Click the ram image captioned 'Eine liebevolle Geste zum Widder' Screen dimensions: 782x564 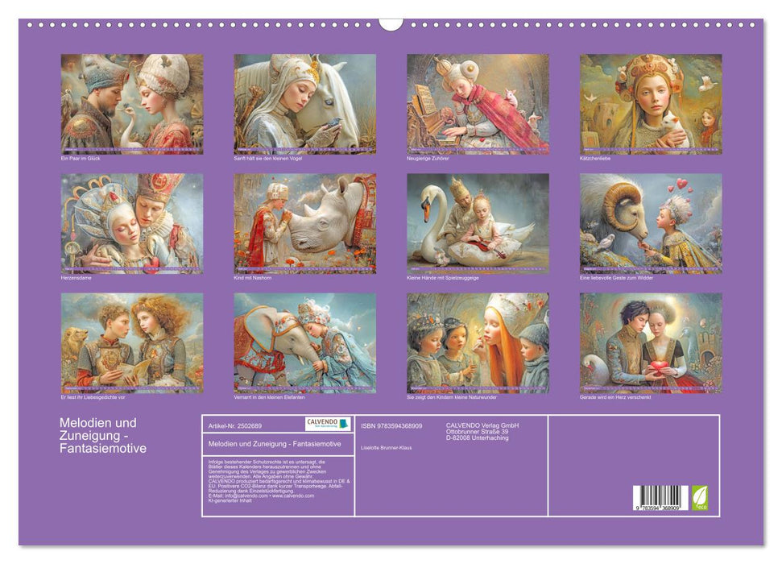(x=651, y=224)
